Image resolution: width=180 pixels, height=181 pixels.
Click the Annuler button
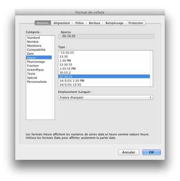pyautogui.click(x=129, y=152)
